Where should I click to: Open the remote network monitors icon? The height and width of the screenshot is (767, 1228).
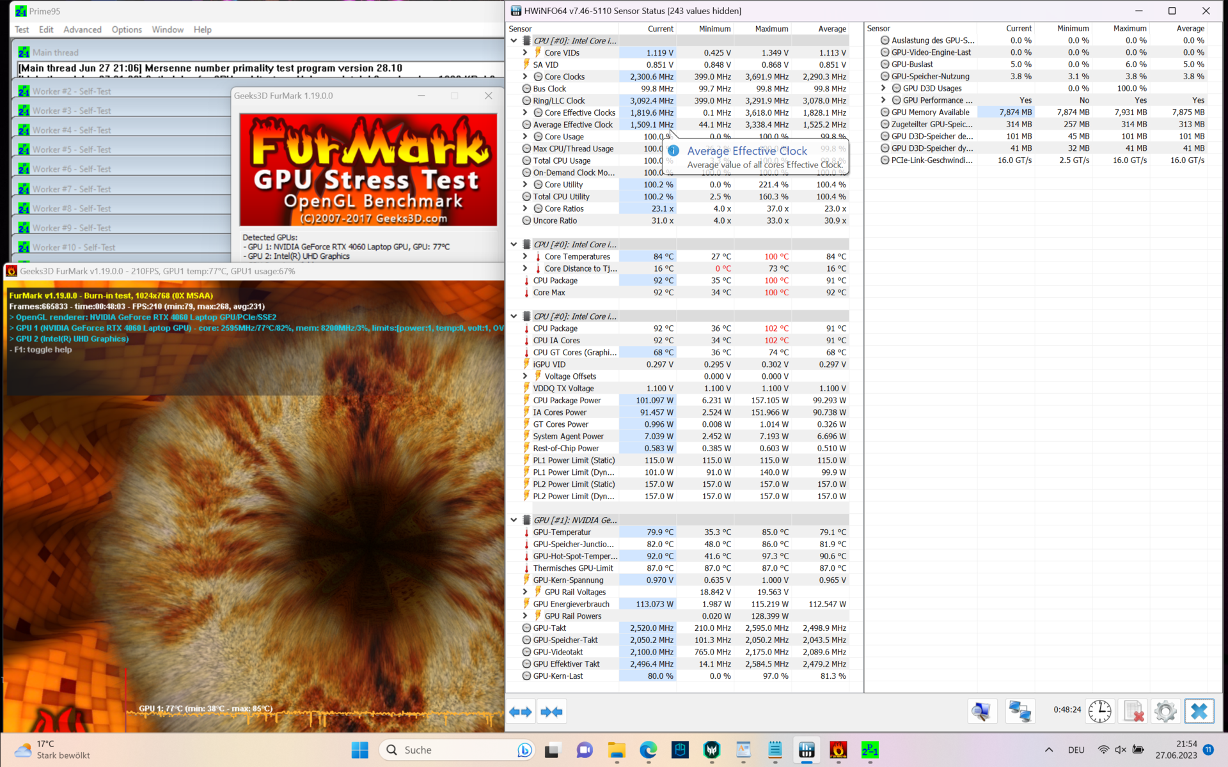1019,711
